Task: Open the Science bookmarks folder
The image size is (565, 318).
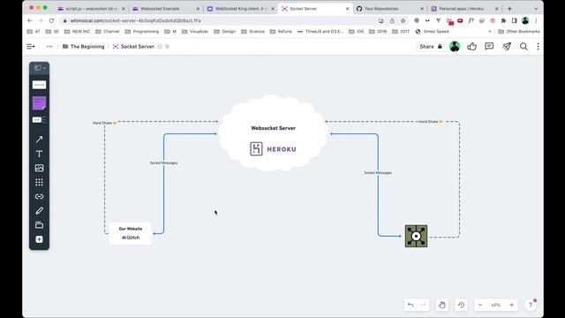Action: [252, 32]
